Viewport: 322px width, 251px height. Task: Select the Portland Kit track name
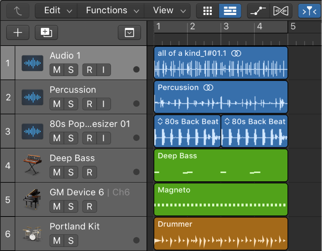click(75, 226)
